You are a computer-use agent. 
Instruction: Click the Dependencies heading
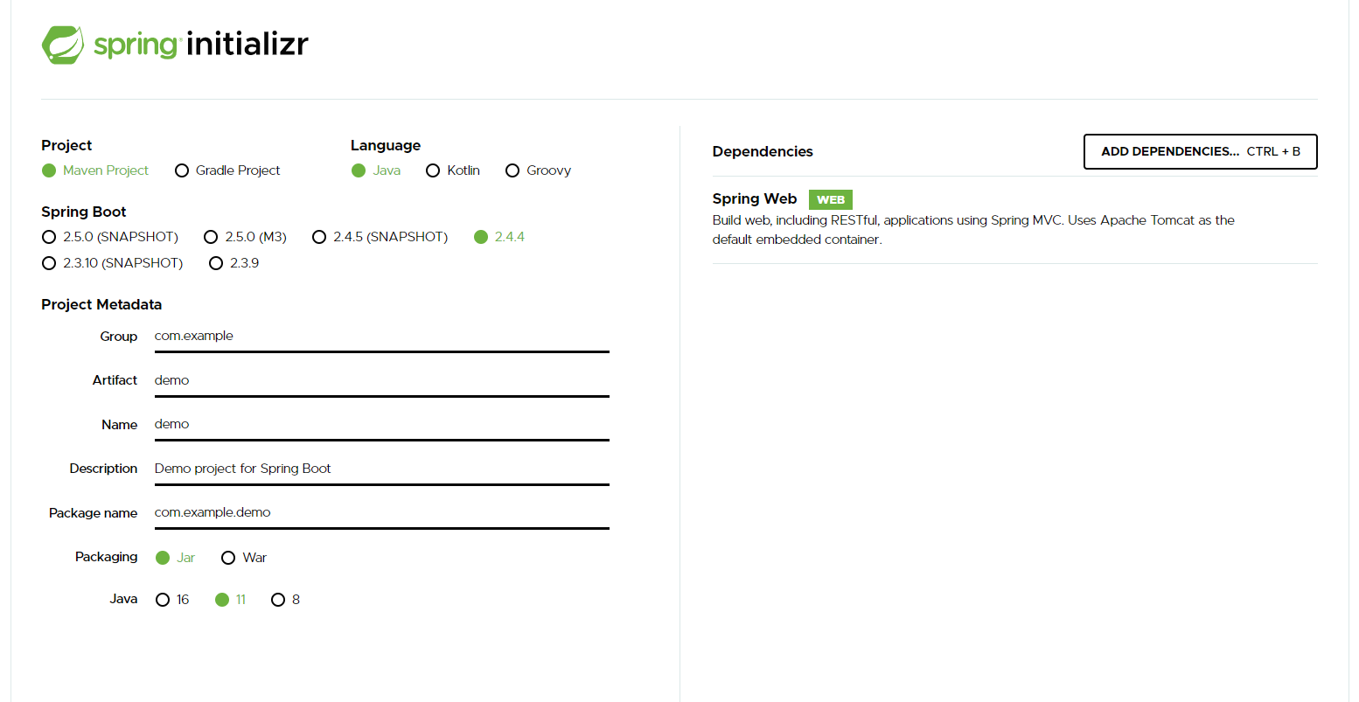click(763, 151)
